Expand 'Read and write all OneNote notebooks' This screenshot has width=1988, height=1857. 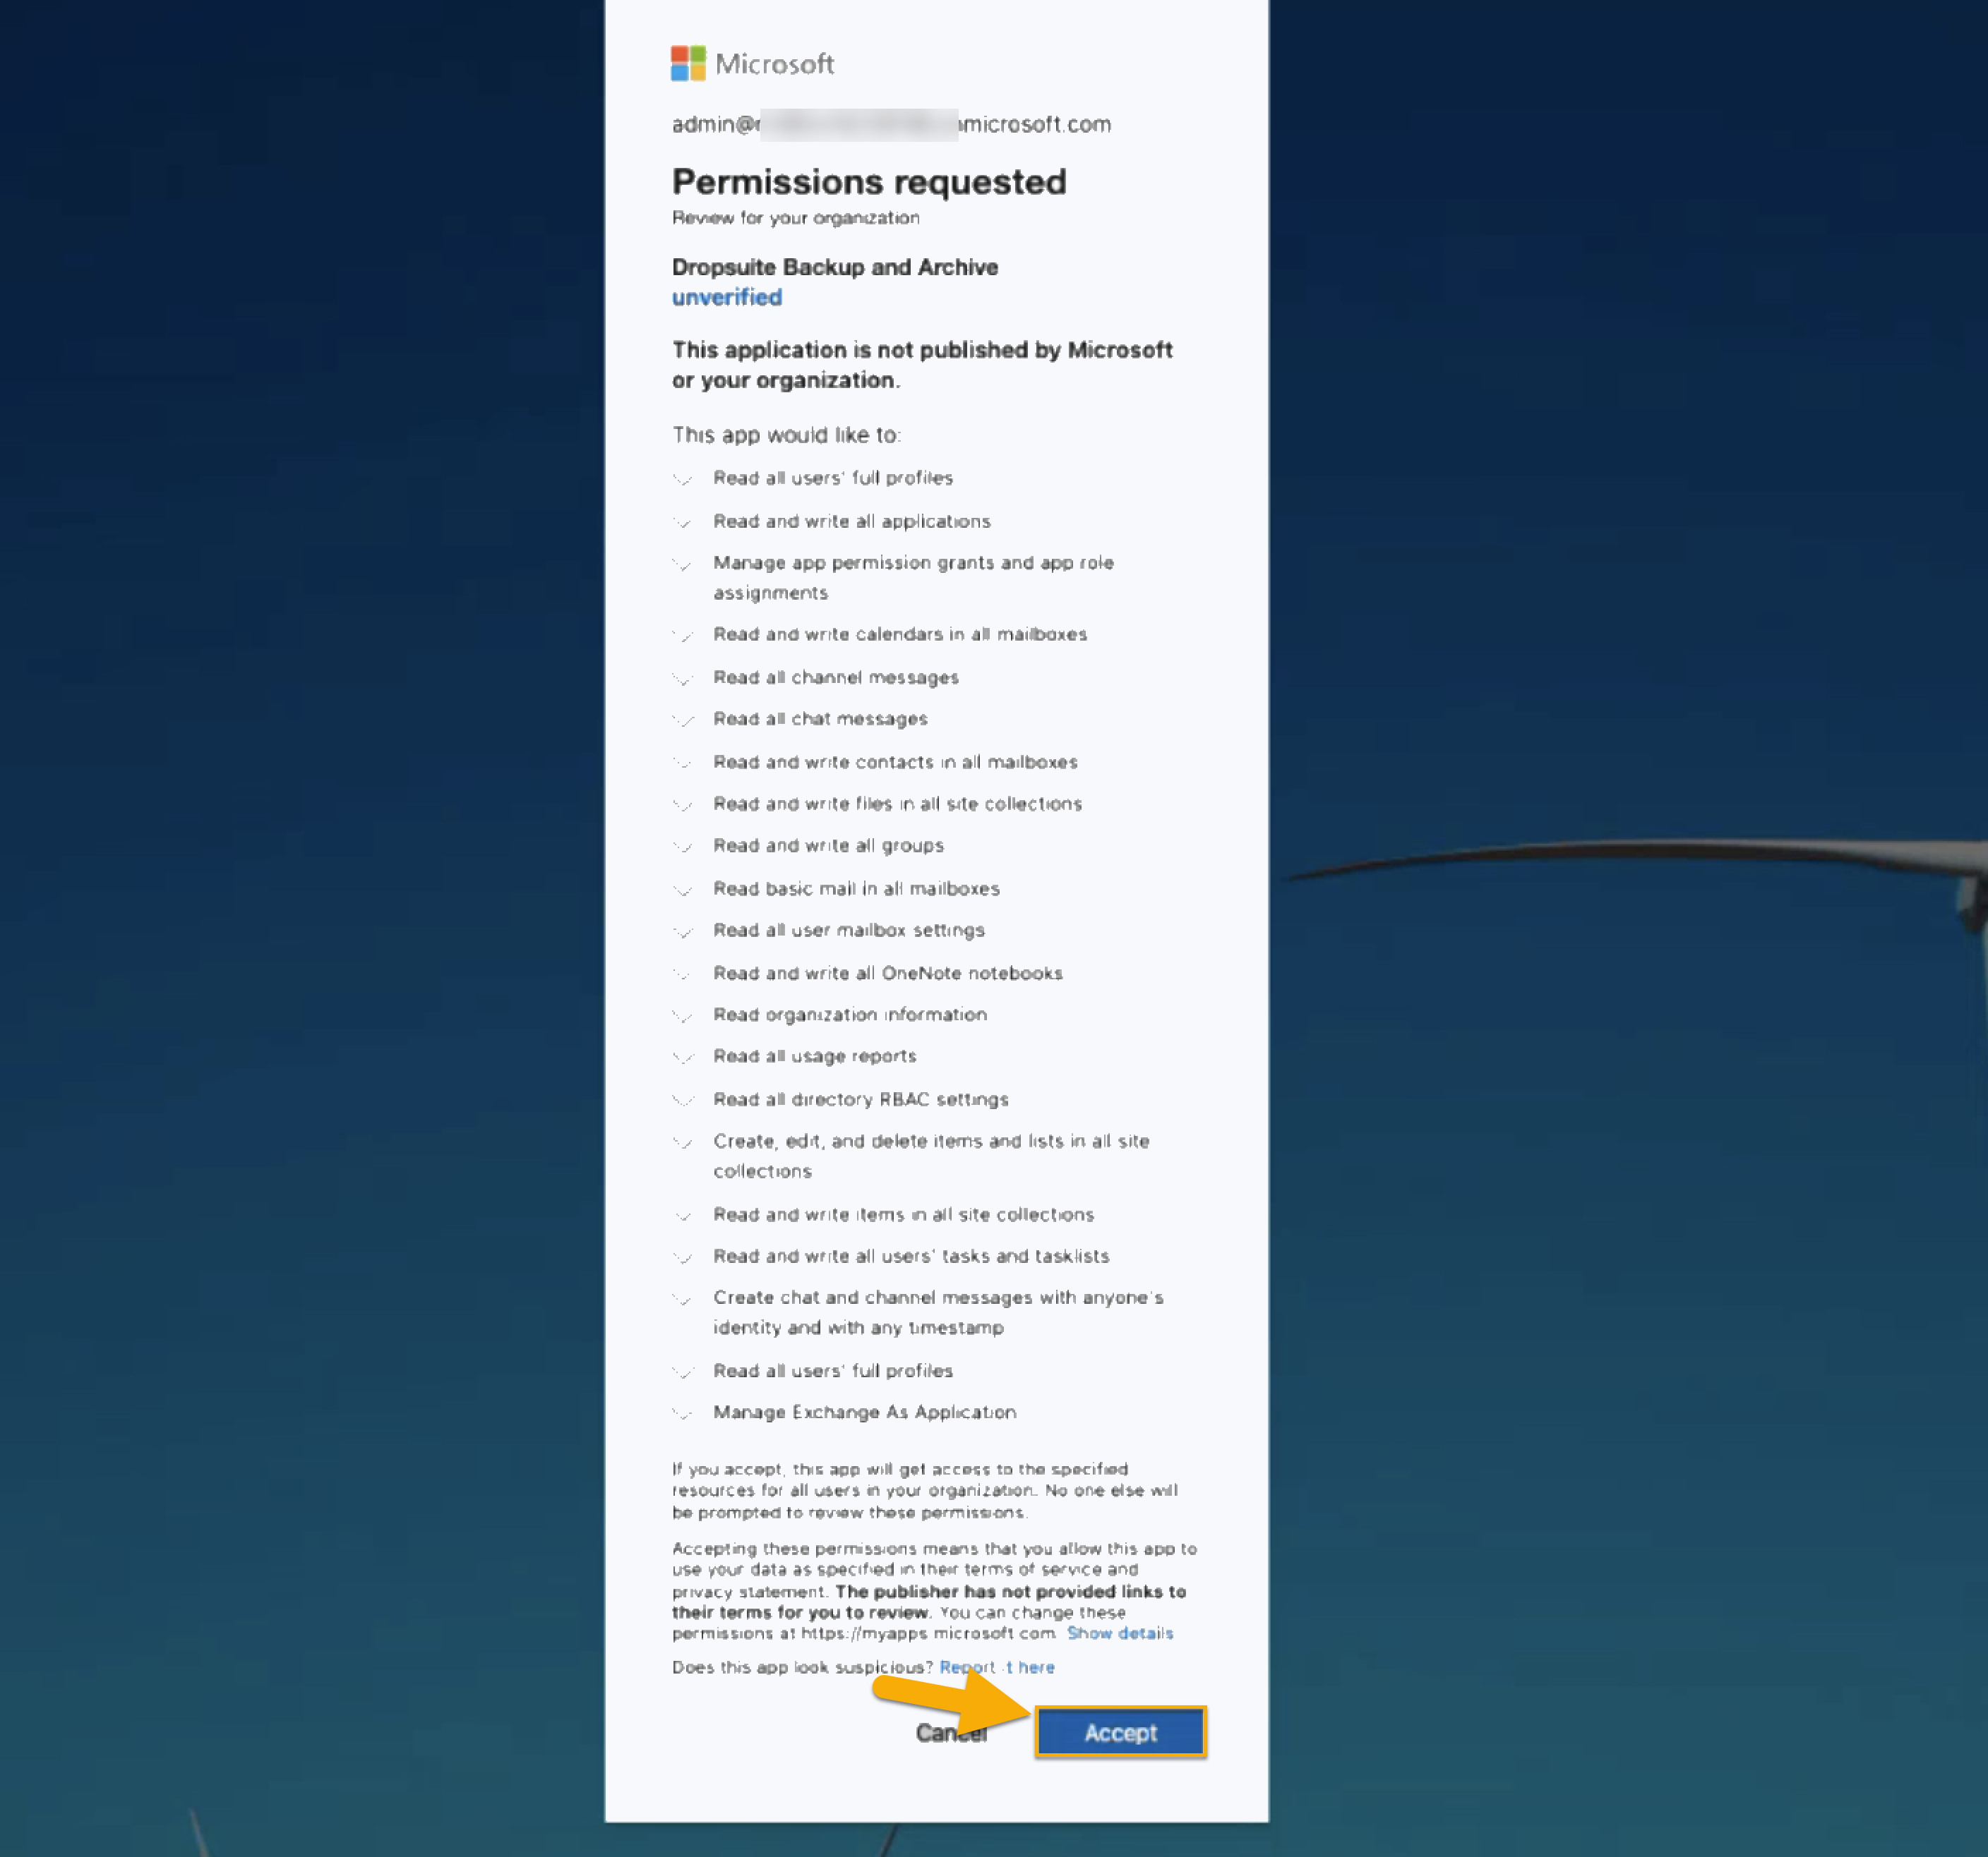(683, 974)
